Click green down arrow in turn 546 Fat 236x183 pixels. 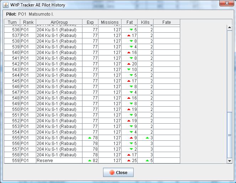coord(131,87)
